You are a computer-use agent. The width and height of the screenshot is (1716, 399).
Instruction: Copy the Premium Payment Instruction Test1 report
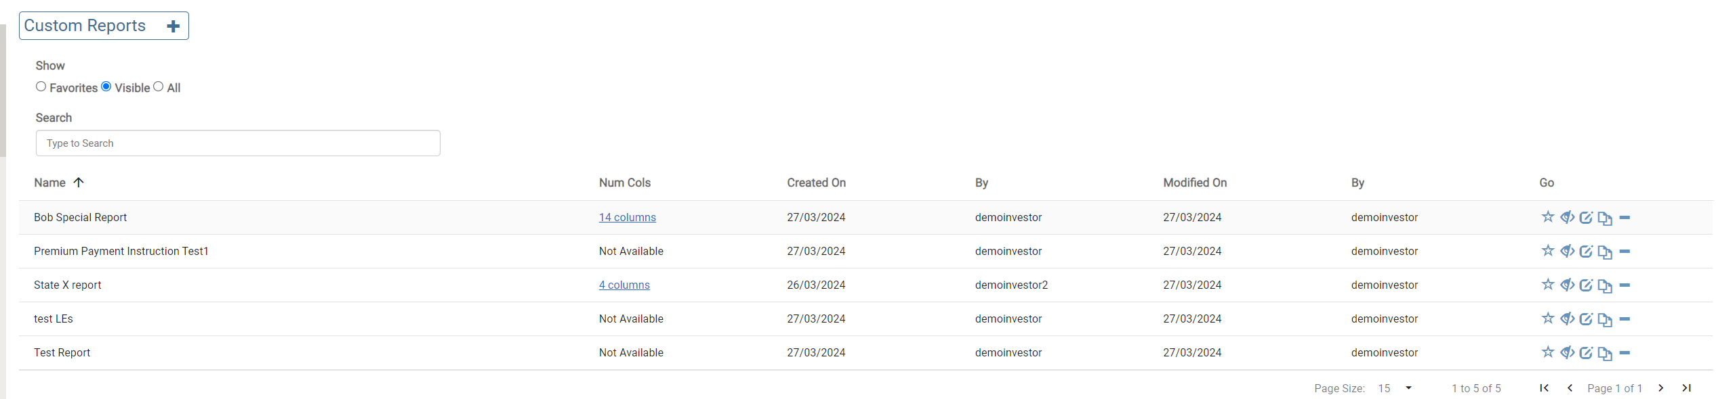[x=1605, y=252]
